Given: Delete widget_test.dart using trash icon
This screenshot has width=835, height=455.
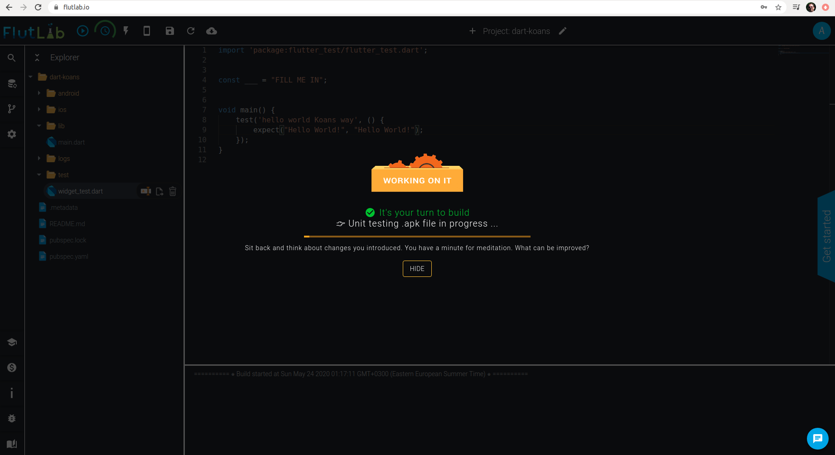Looking at the screenshot, I should click(173, 191).
